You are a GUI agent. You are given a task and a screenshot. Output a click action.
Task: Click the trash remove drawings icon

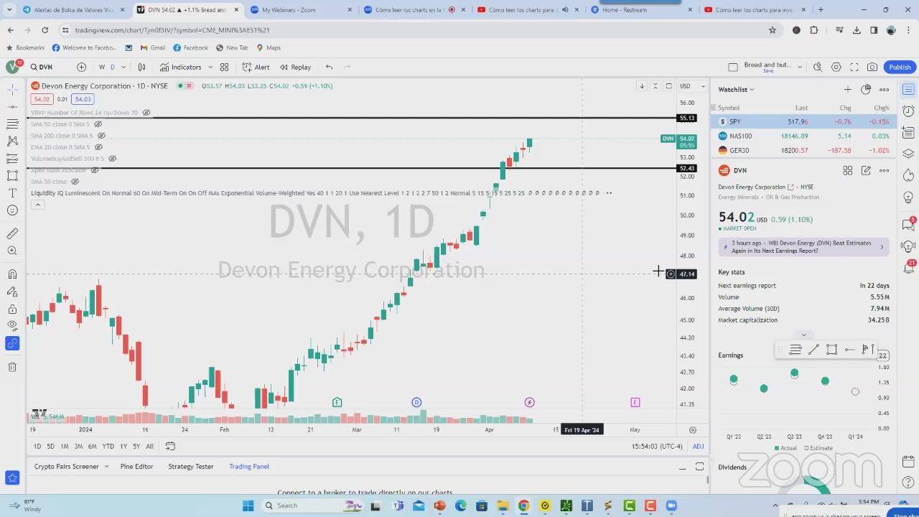[x=12, y=367]
